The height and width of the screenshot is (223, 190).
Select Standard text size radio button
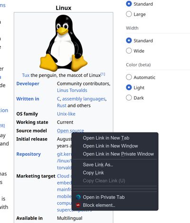coord(129,4)
